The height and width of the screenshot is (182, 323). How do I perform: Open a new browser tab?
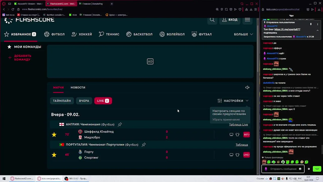112,4
